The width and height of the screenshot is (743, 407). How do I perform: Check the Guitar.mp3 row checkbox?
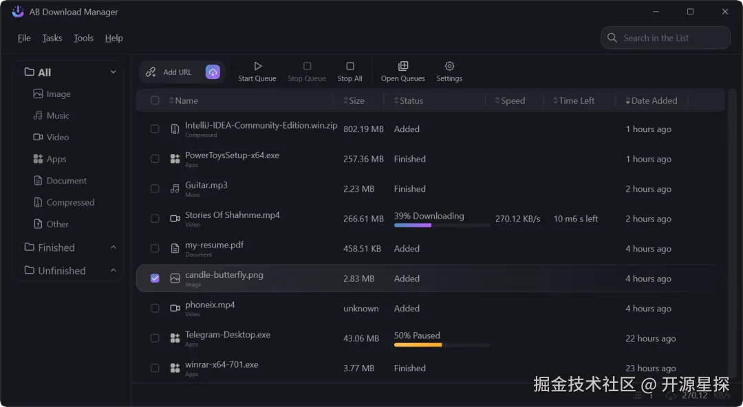(x=155, y=189)
